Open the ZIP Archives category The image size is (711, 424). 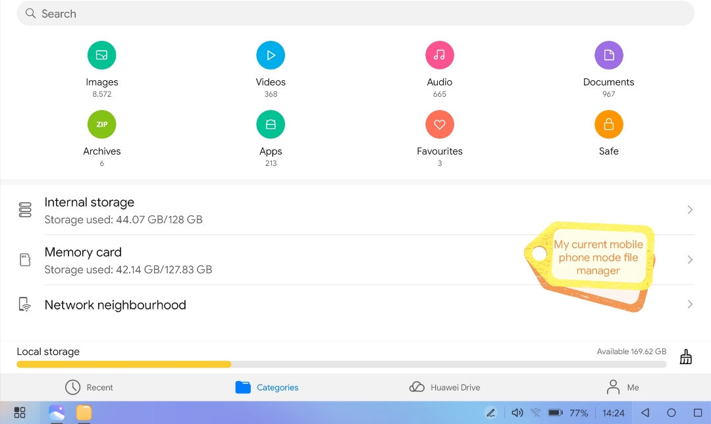pos(102,125)
